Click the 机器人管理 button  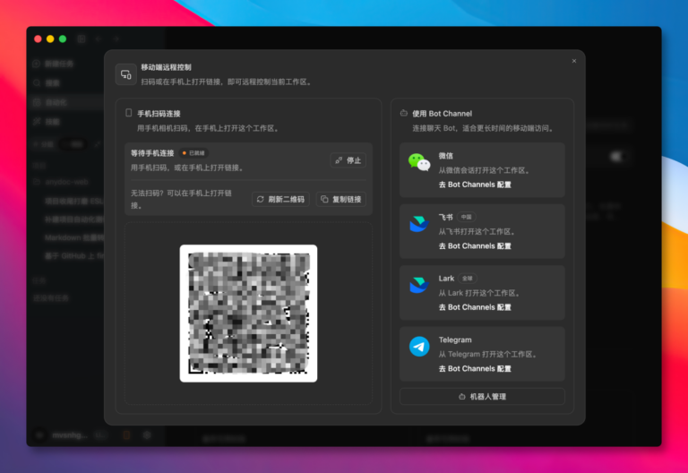pyautogui.click(x=482, y=397)
